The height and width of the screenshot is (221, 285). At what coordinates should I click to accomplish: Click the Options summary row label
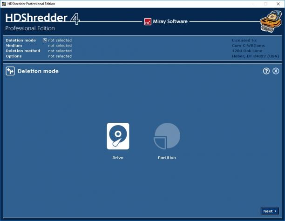[14, 56]
